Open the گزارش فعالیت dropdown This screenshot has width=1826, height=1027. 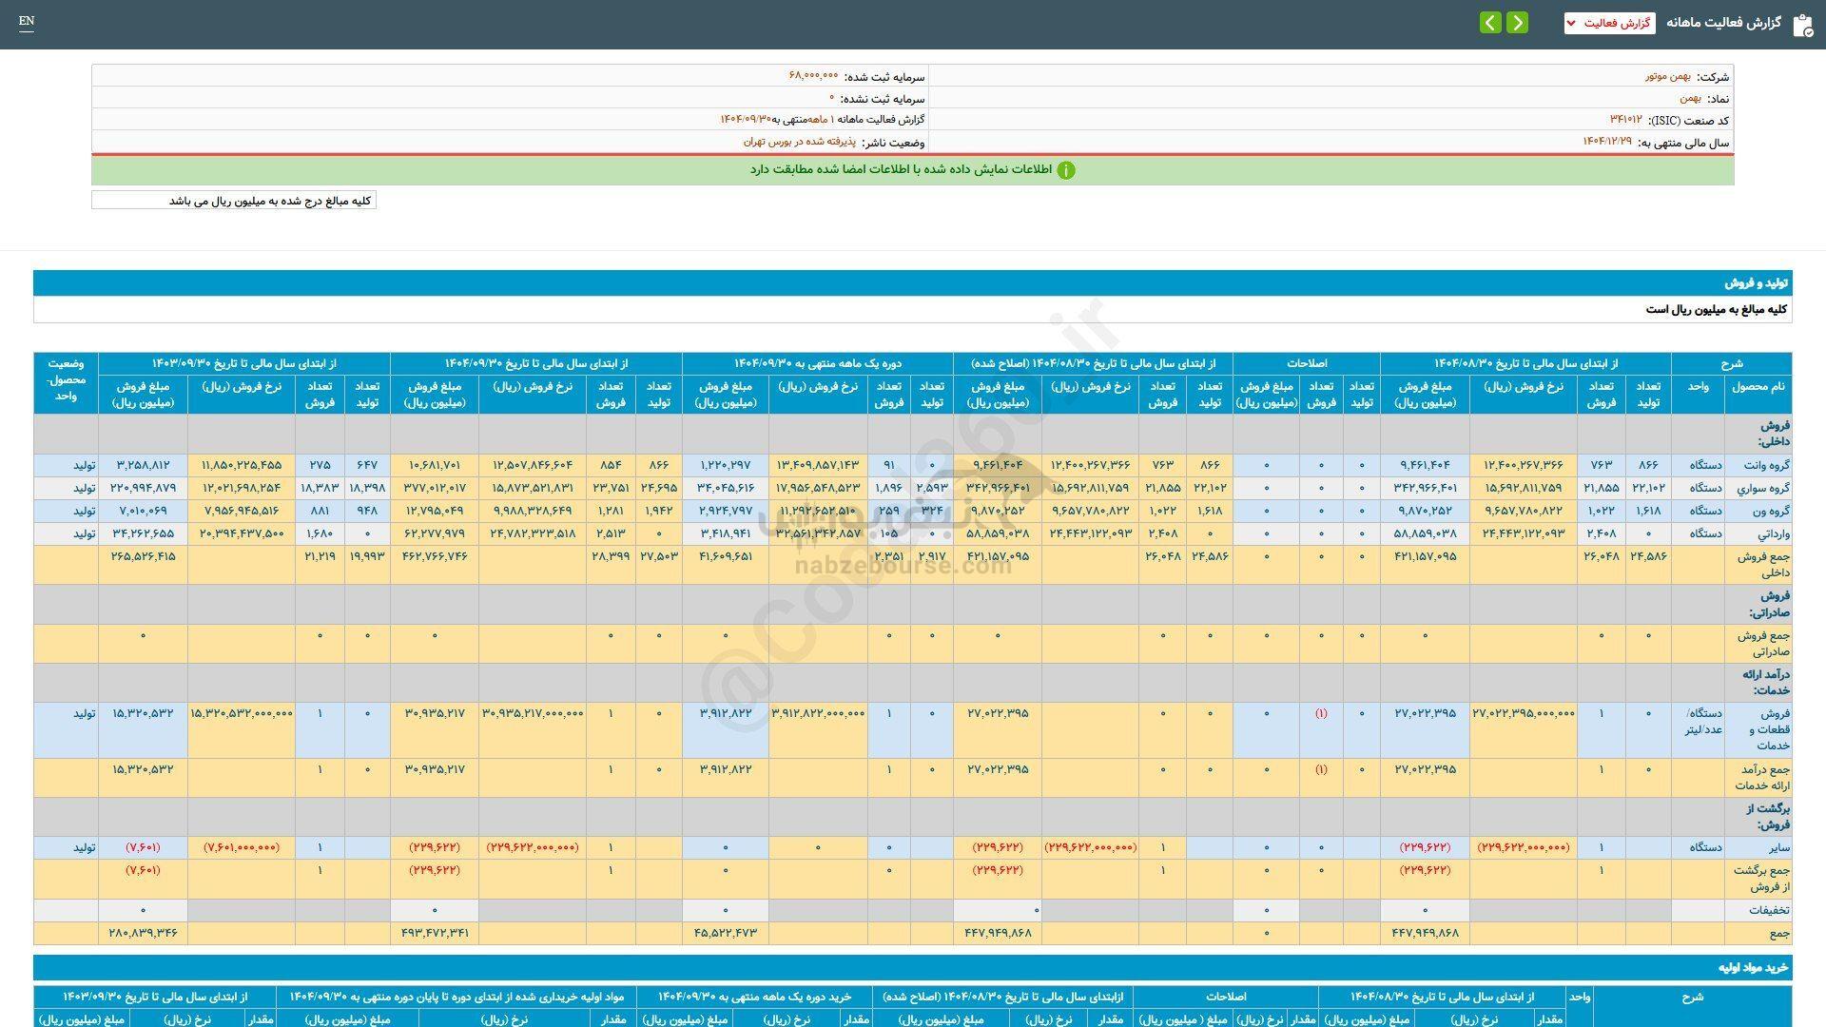[1609, 23]
